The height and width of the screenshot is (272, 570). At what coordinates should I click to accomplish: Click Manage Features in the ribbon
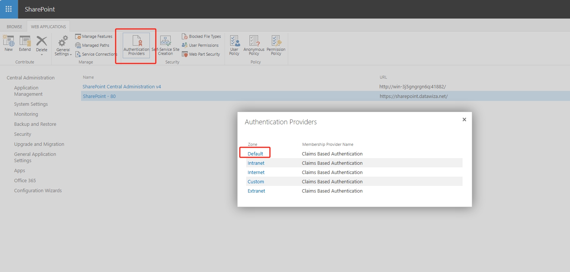coord(94,36)
